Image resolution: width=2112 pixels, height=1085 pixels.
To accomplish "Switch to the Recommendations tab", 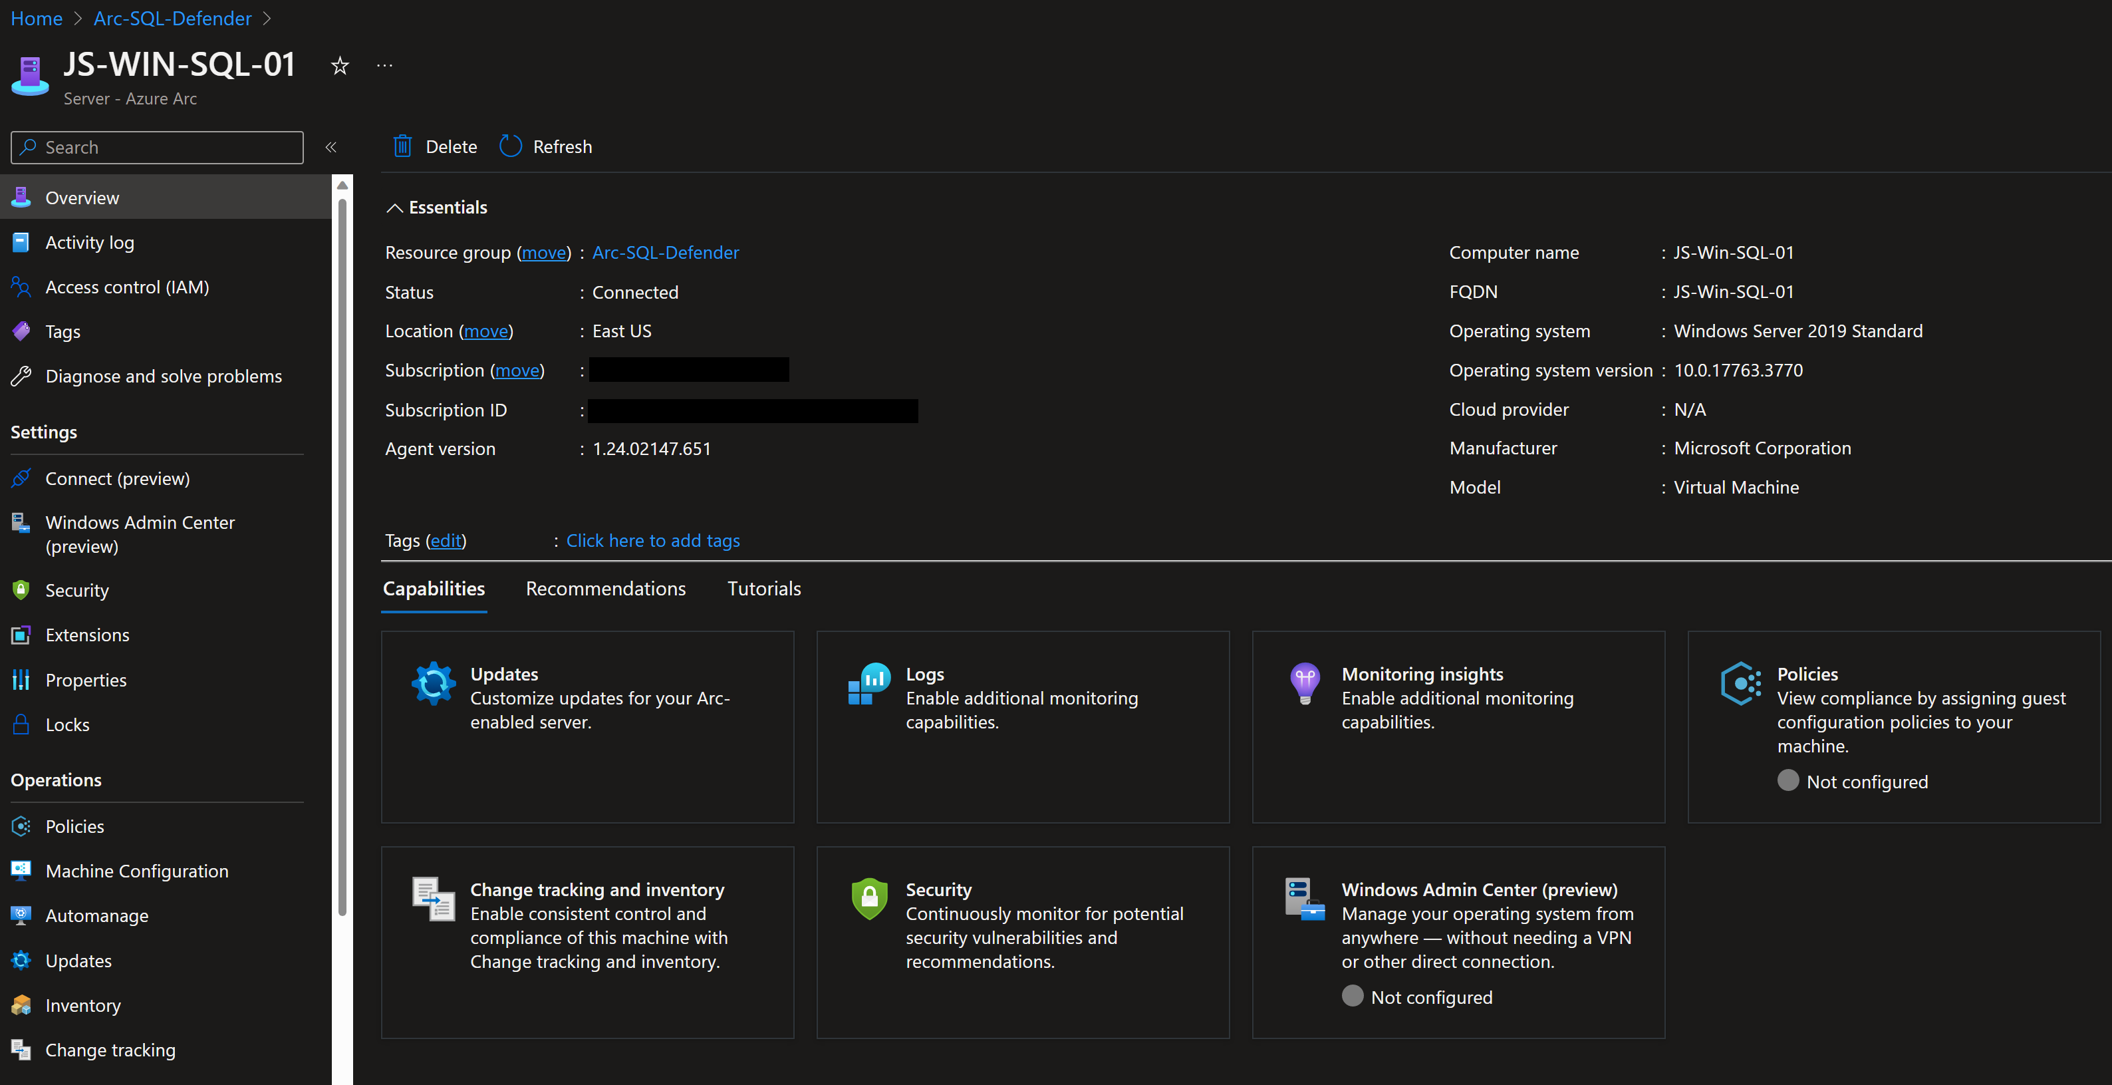I will click(605, 589).
